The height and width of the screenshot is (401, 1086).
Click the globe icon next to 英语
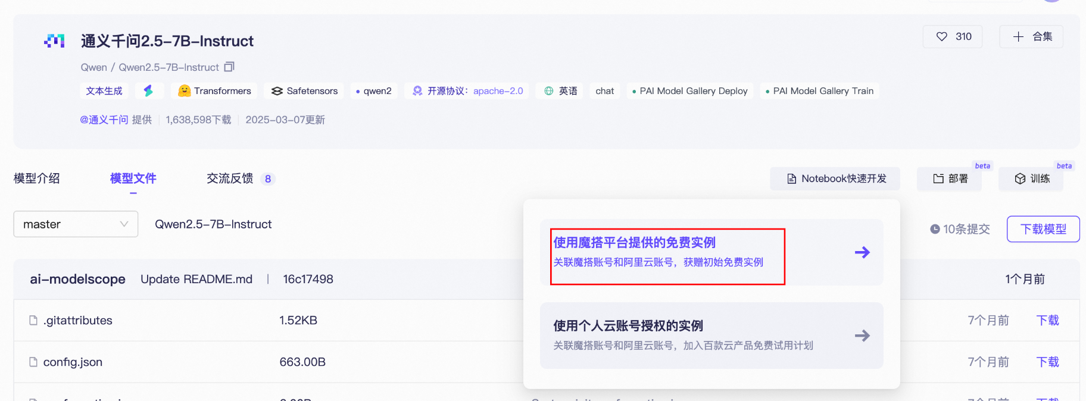tap(549, 91)
